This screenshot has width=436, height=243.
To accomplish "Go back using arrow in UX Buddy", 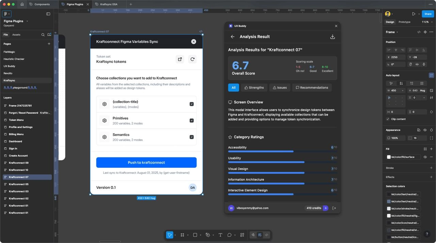I will click(233, 36).
